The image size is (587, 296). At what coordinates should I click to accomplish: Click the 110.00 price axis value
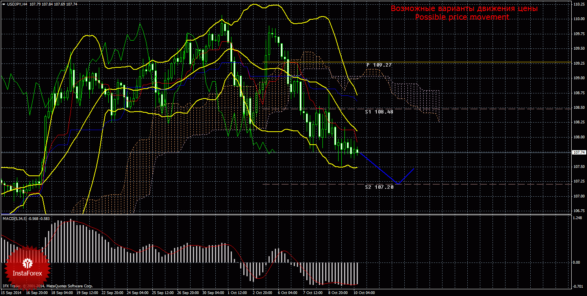point(578,19)
